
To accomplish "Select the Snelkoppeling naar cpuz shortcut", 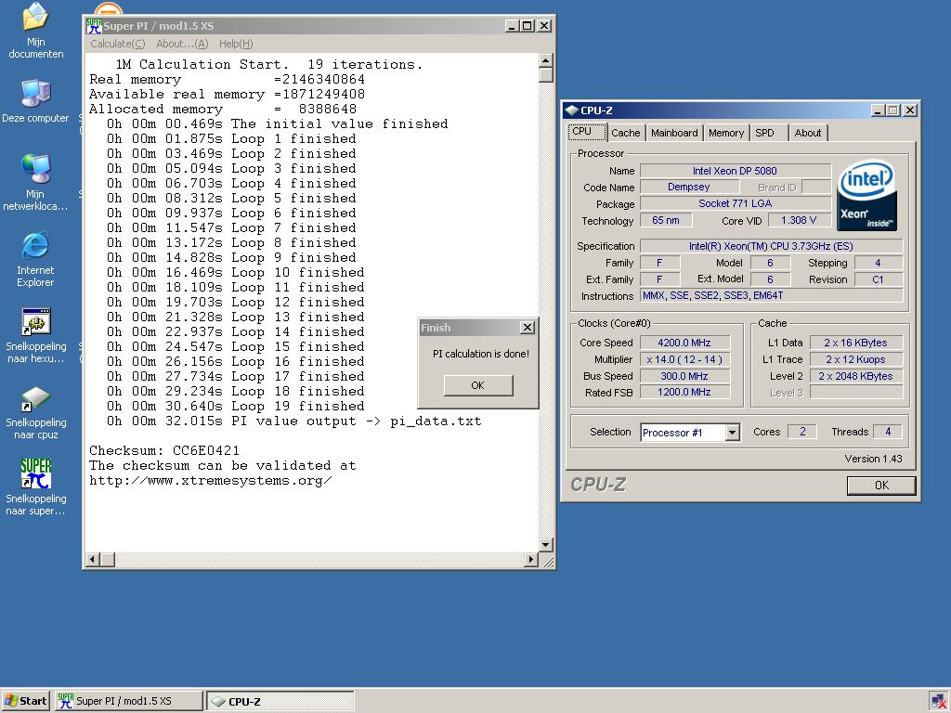I will 36,411.
